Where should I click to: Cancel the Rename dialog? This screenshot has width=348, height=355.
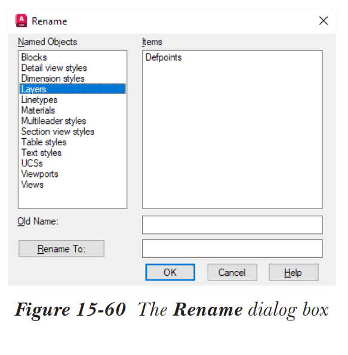232,272
